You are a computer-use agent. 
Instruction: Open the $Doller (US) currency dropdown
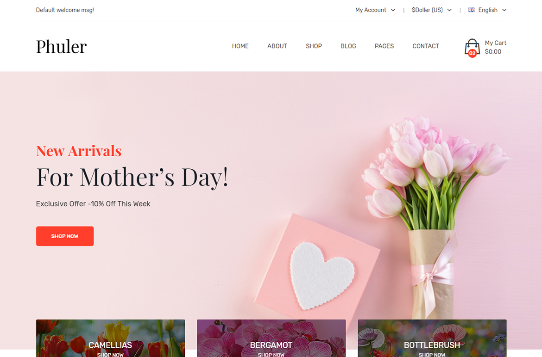pyautogui.click(x=431, y=10)
